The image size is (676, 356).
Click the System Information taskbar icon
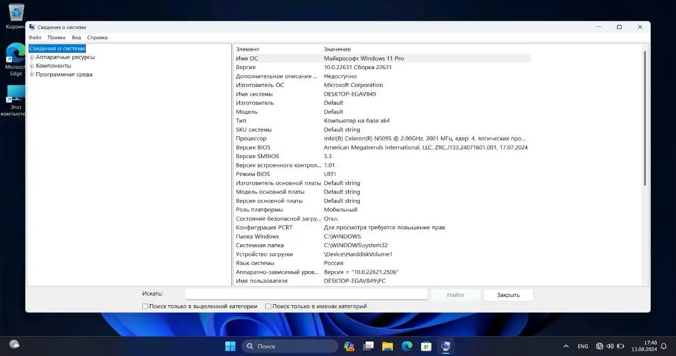(x=446, y=346)
